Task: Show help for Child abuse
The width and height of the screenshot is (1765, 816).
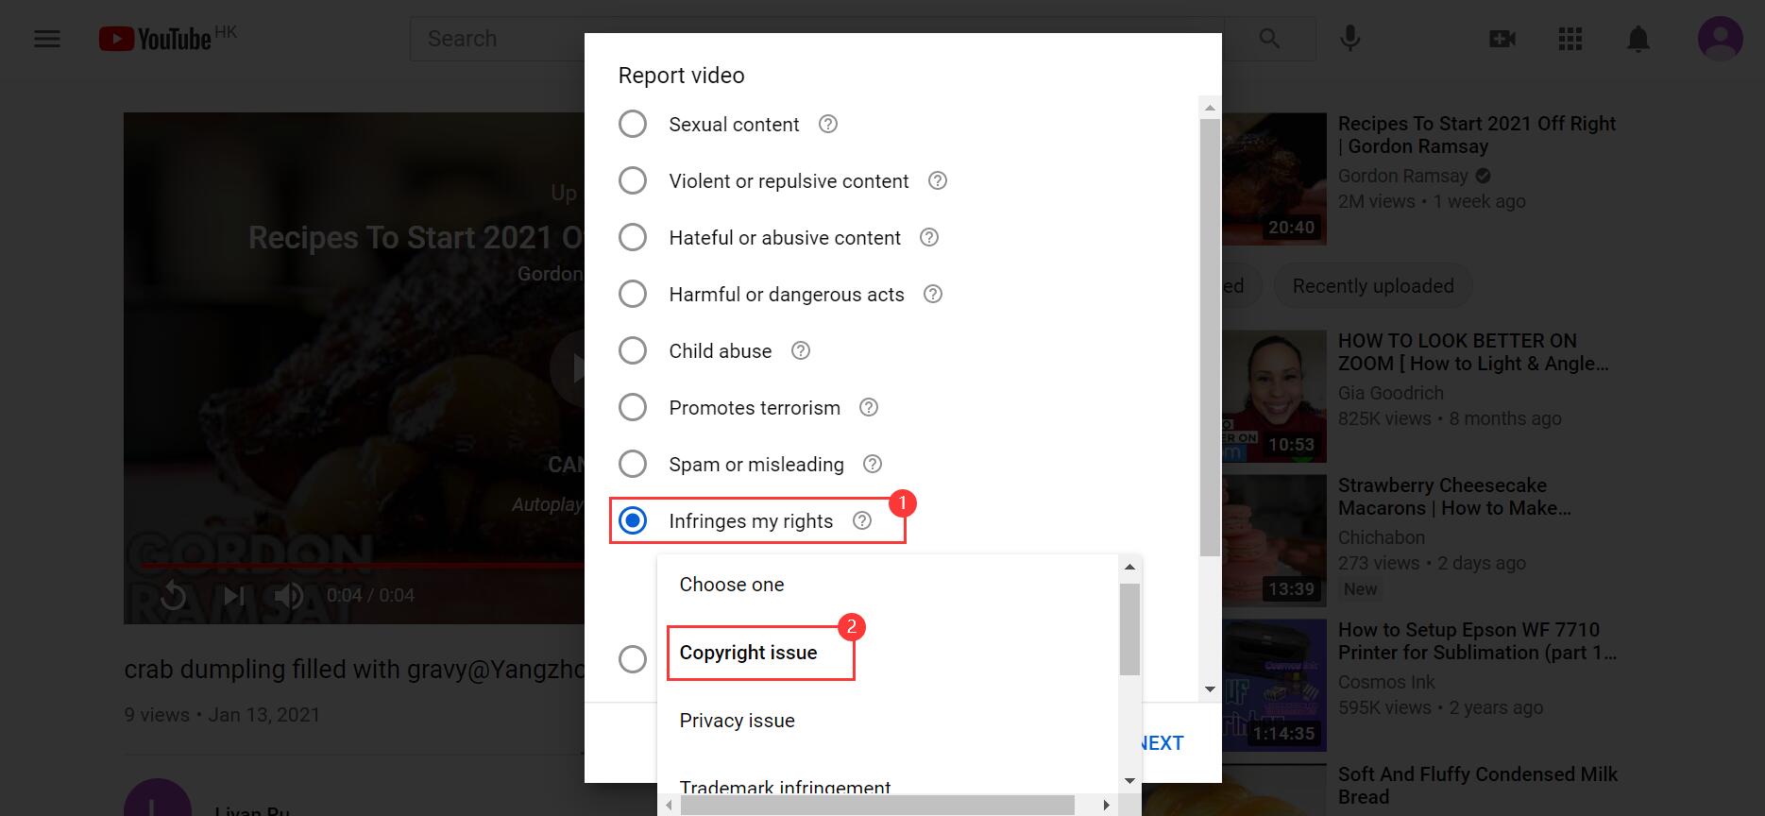Action: pyautogui.click(x=801, y=350)
